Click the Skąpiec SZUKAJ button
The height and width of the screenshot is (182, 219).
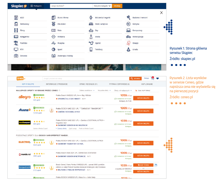(117, 6)
